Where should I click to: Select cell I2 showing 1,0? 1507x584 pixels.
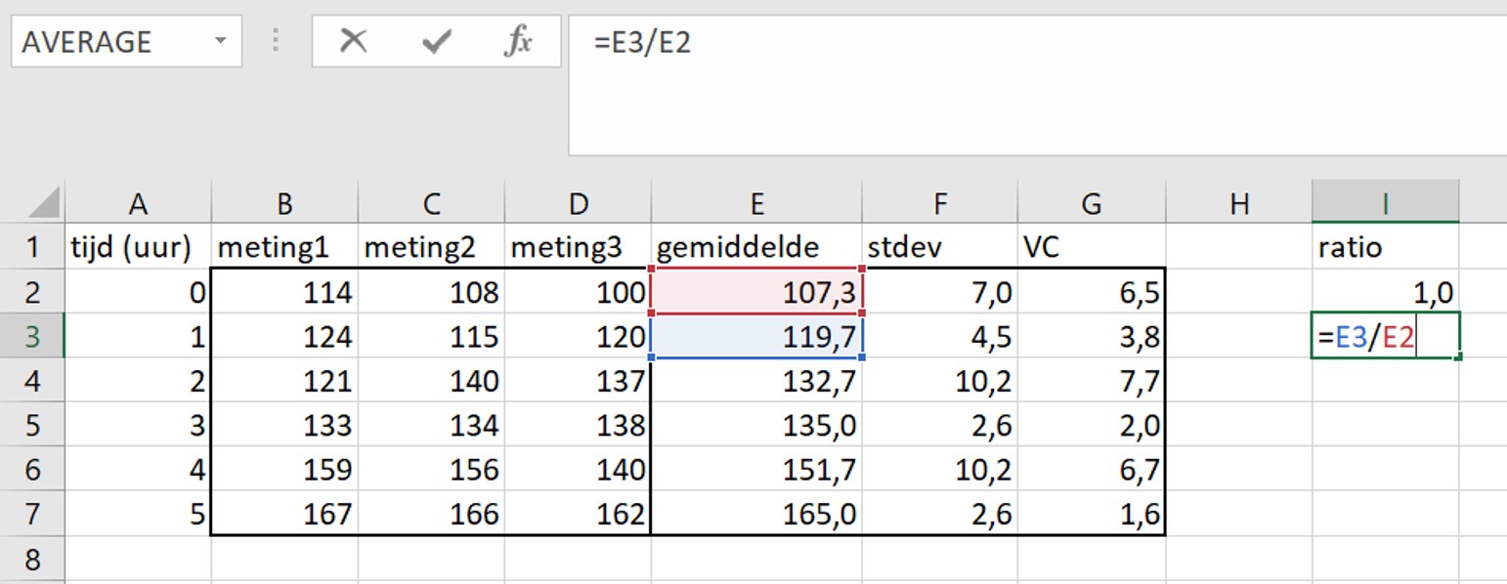tap(1385, 292)
